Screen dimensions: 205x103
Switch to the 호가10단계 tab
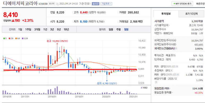coord(191,14)
